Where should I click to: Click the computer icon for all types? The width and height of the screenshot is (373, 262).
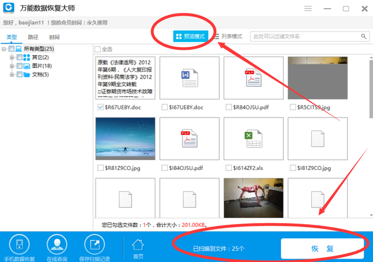tap(19, 49)
